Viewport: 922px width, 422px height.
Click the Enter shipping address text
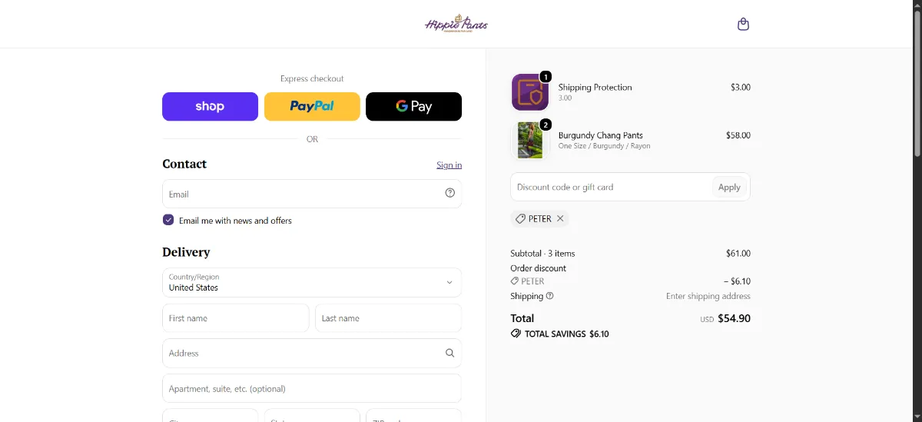coord(708,296)
